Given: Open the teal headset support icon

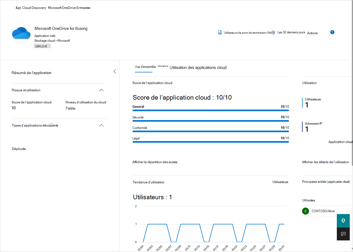Looking at the screenshot, I should pos(343,220).
